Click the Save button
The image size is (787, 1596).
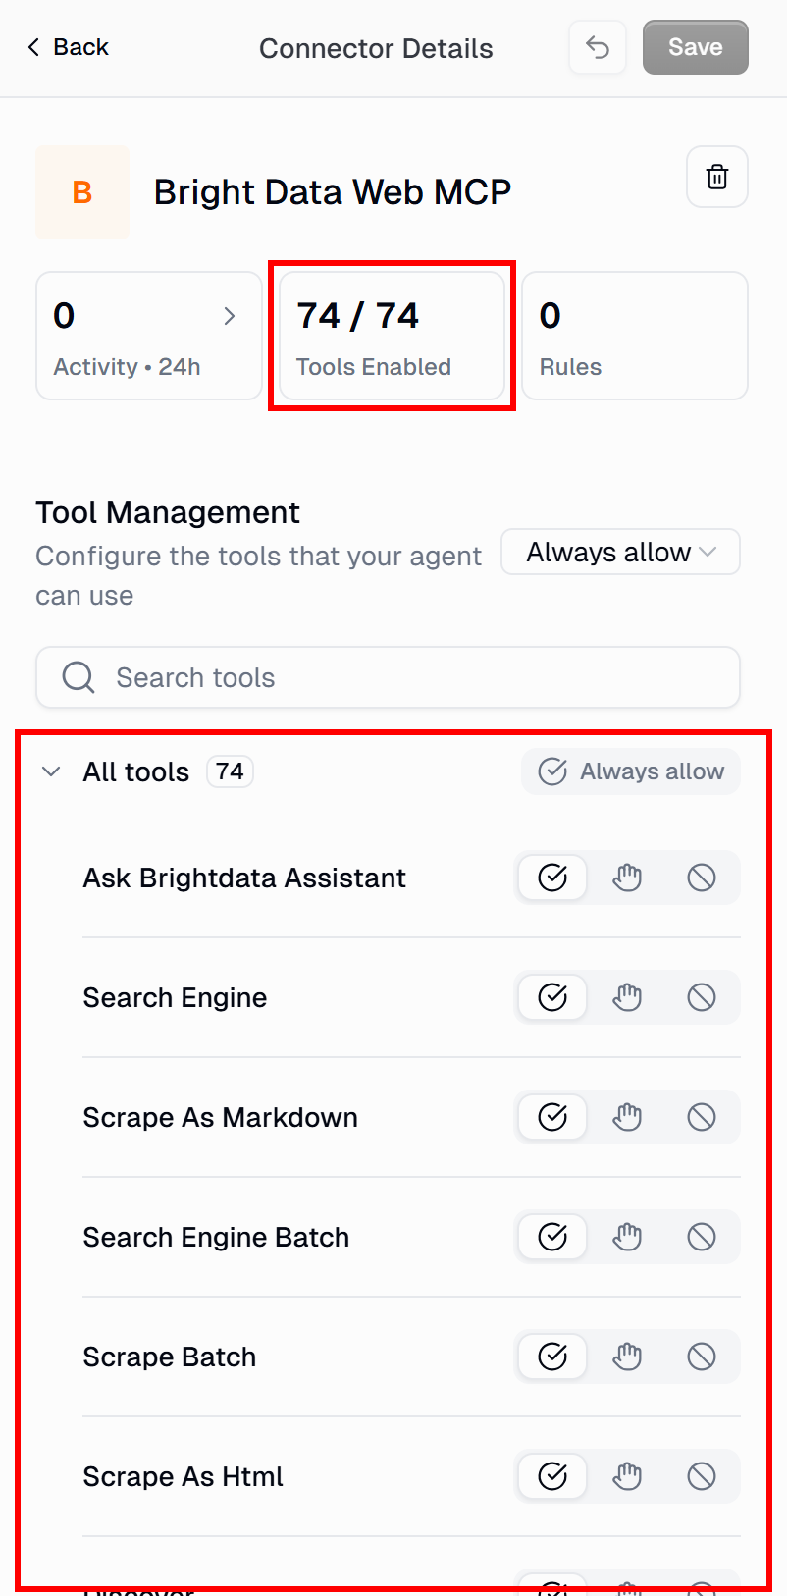coord(696,47)
